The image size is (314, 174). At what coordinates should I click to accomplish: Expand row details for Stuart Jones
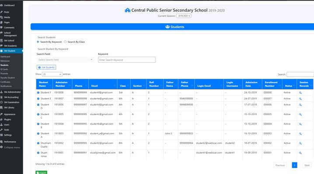(38, 153)
